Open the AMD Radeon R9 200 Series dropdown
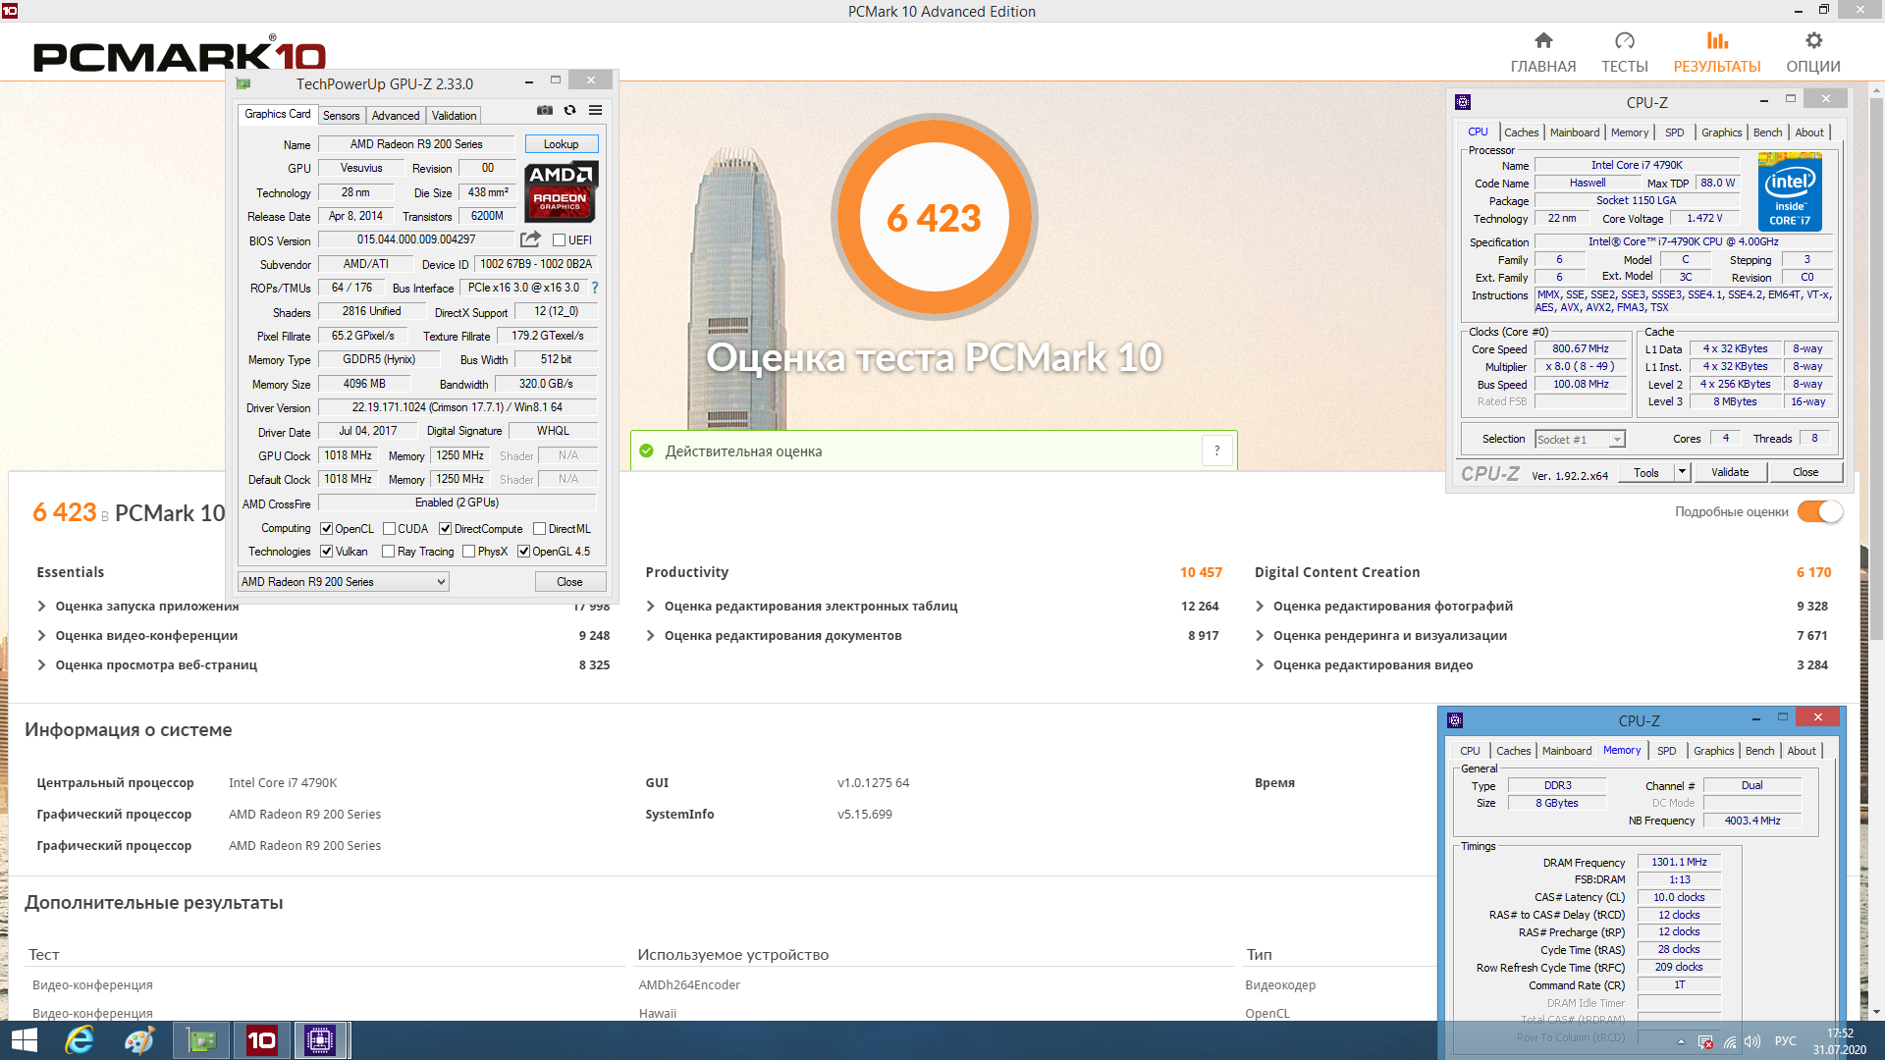The image size is (1885, 1060). point(344,582)
